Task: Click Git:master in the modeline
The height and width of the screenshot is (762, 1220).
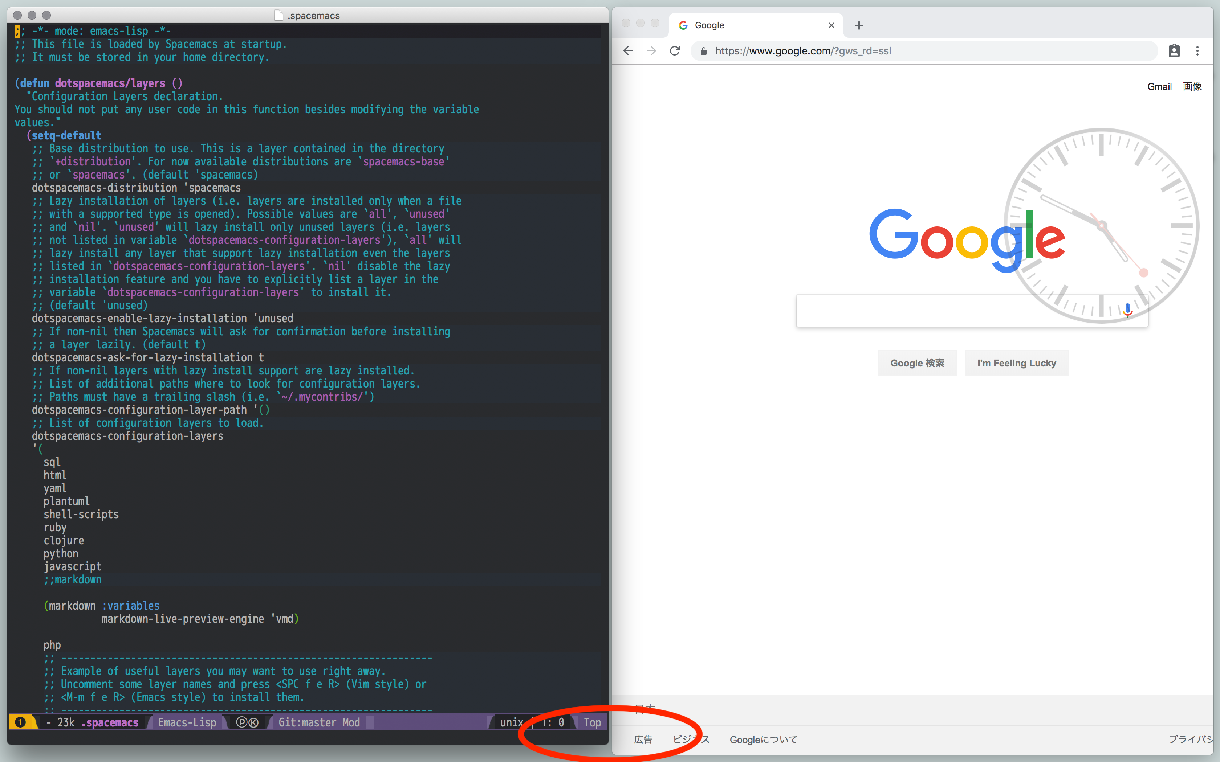Action: pos(307,722)
